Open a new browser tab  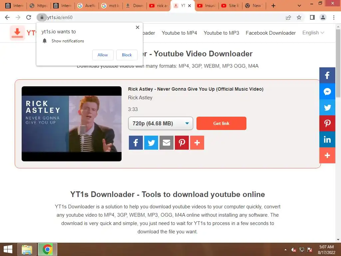(273, 6)
